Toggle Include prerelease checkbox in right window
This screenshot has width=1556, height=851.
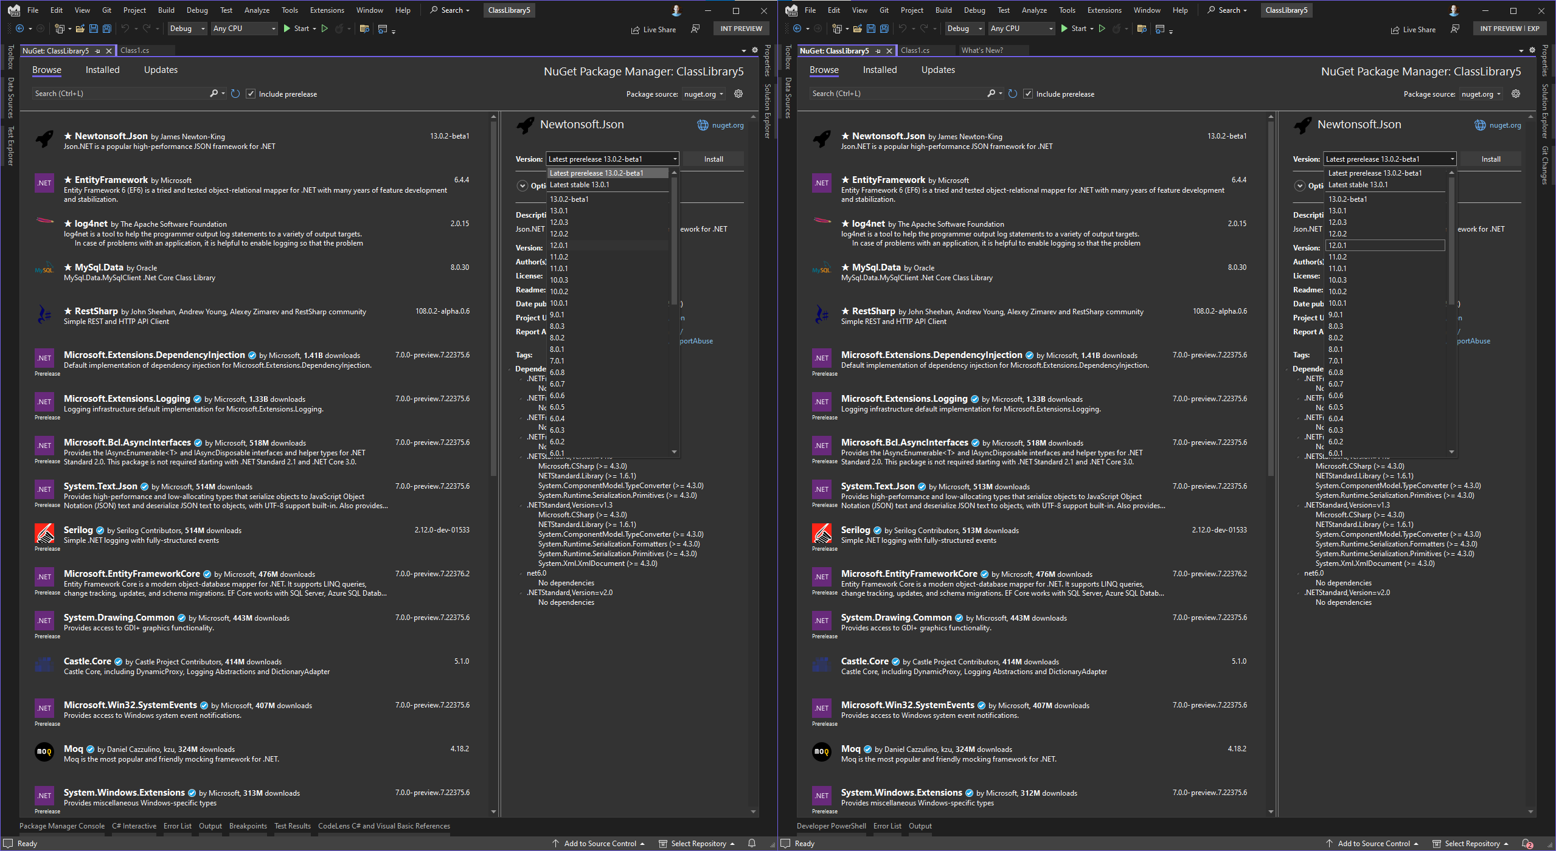(1028, 94)
